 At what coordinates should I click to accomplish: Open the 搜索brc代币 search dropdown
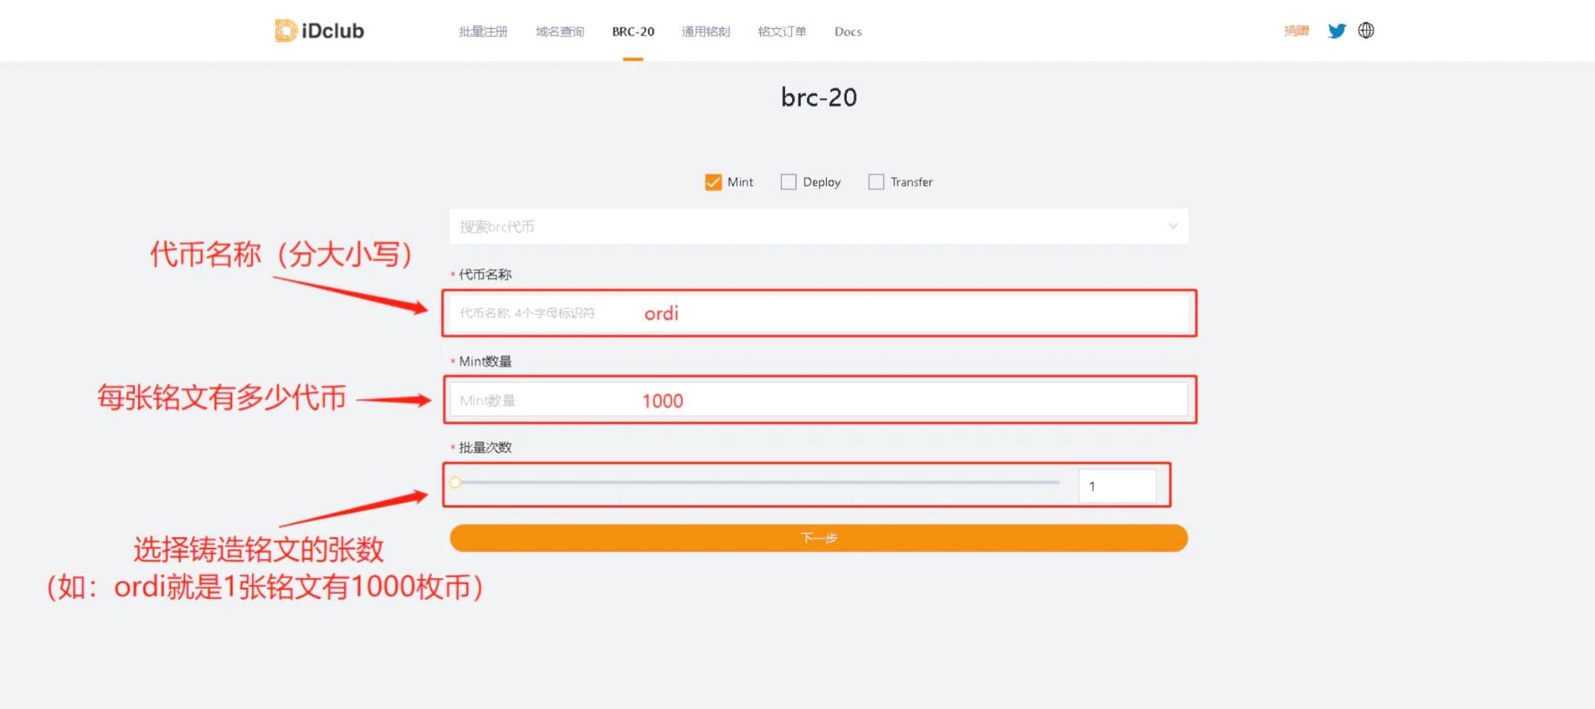pyautogui.click(x=818, y=227)
